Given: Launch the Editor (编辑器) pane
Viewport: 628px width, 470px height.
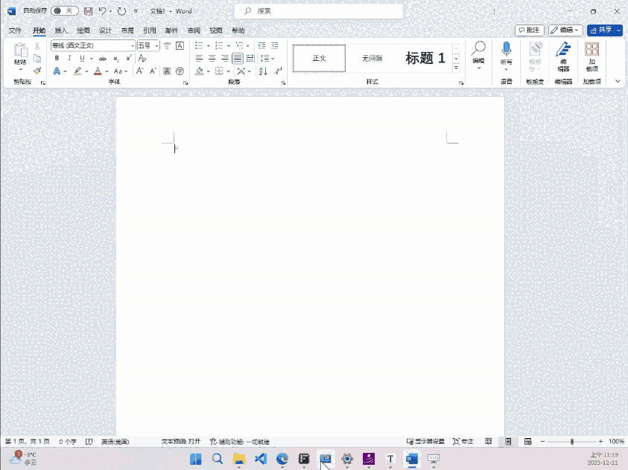Looking at the screenshot, I should point(563,54).
